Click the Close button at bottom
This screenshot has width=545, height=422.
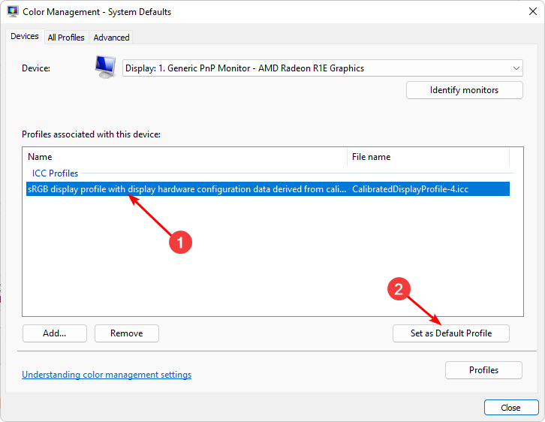pos(510,408)
